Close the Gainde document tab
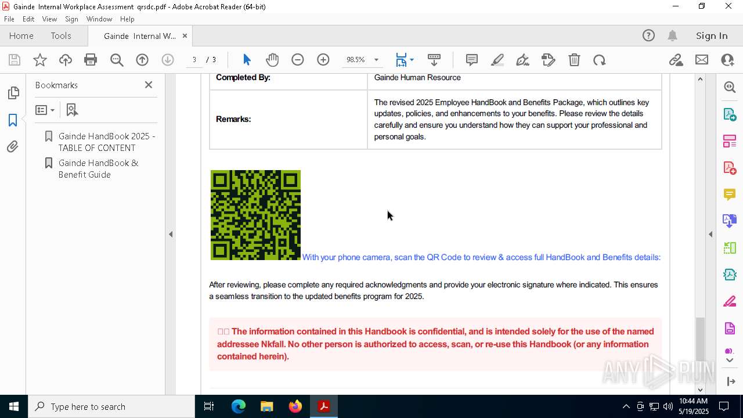The width and height of the screenshot is (743, 418). point(185,36)
